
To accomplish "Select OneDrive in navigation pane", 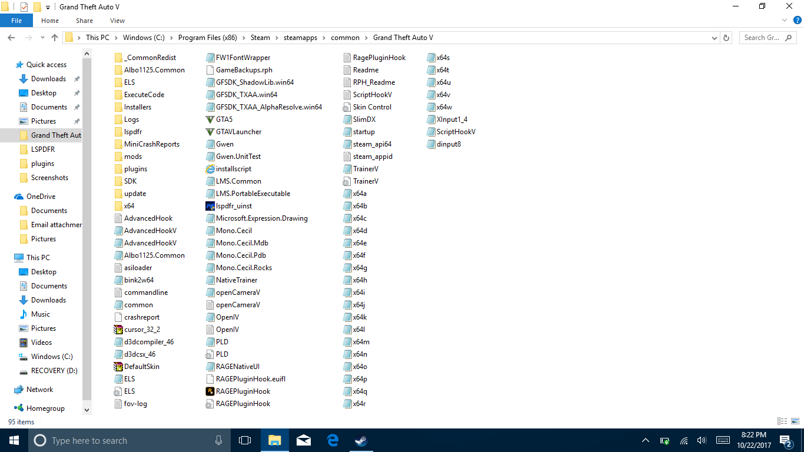I will [x=41, y=197].
